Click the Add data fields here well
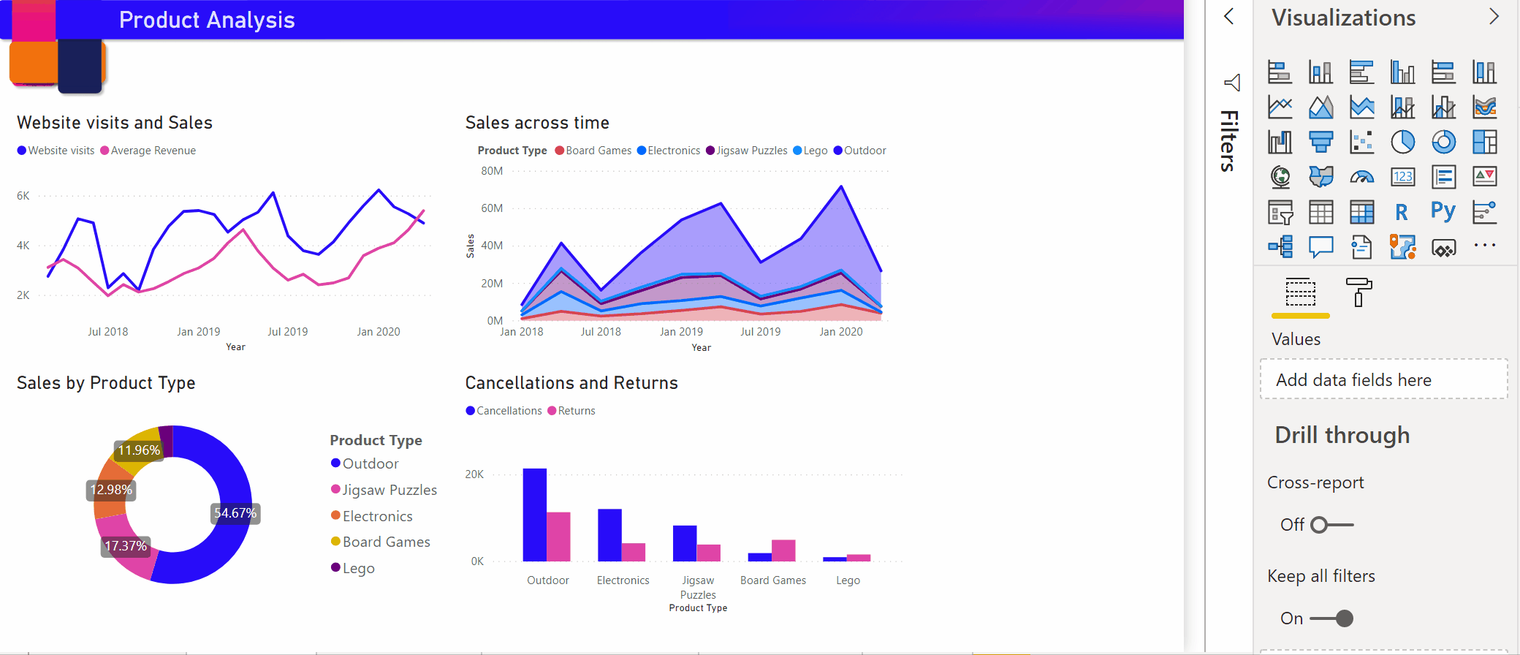The image size is (1520, 655). (x=1383, y=379)
